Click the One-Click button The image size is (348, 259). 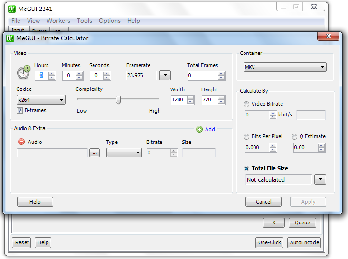pyautogui.click(x=270, y=242)
